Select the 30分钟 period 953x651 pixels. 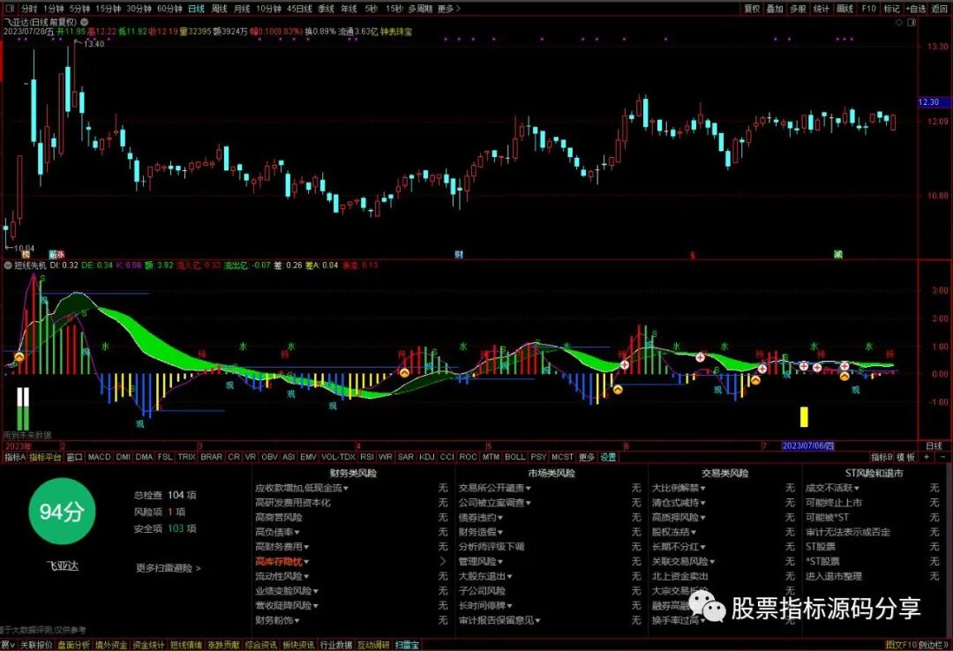pos(139,9)
